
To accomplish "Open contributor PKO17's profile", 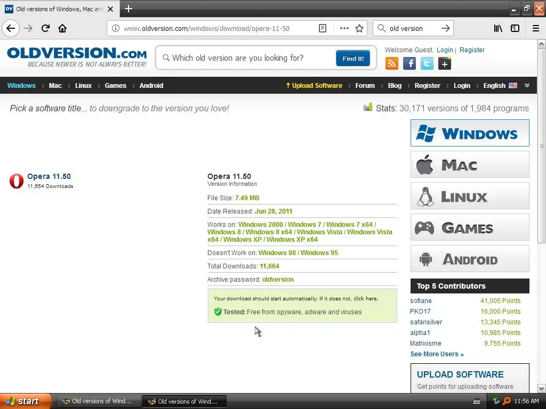I will (420, 311).
